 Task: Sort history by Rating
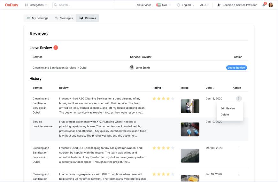point(158,88)
